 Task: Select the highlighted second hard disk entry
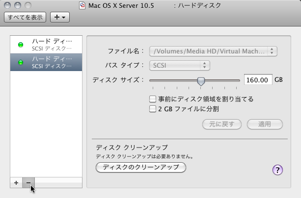click(x=47, y=62)
